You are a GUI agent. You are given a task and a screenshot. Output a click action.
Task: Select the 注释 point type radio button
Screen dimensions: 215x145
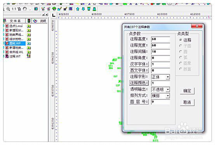(181, 40)
